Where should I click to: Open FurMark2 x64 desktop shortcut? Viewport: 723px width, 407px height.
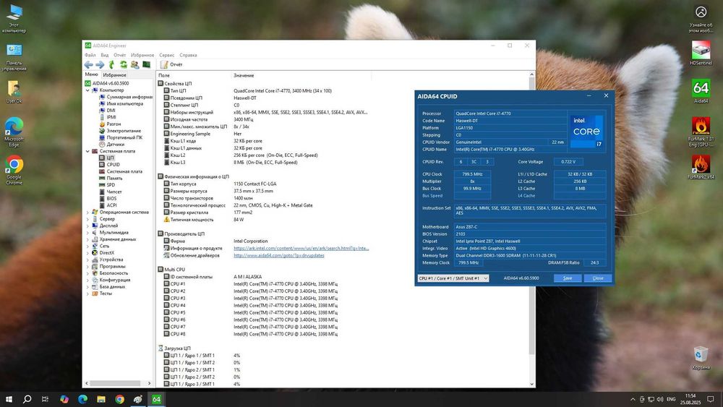point(701,167)
